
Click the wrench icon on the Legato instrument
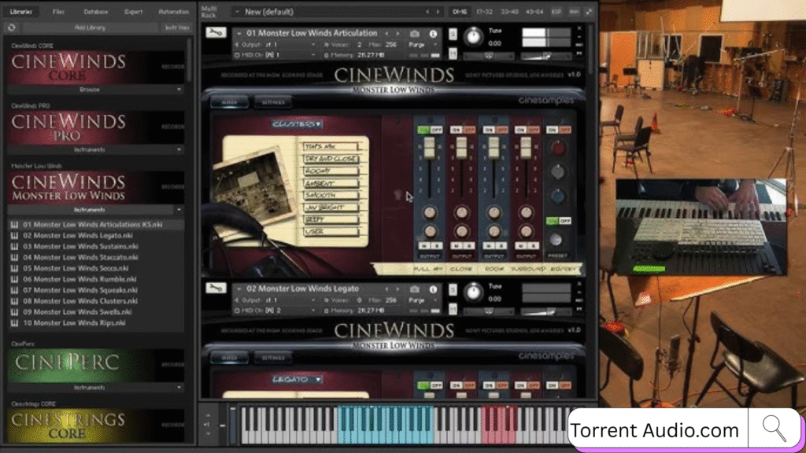click(212, 289)
